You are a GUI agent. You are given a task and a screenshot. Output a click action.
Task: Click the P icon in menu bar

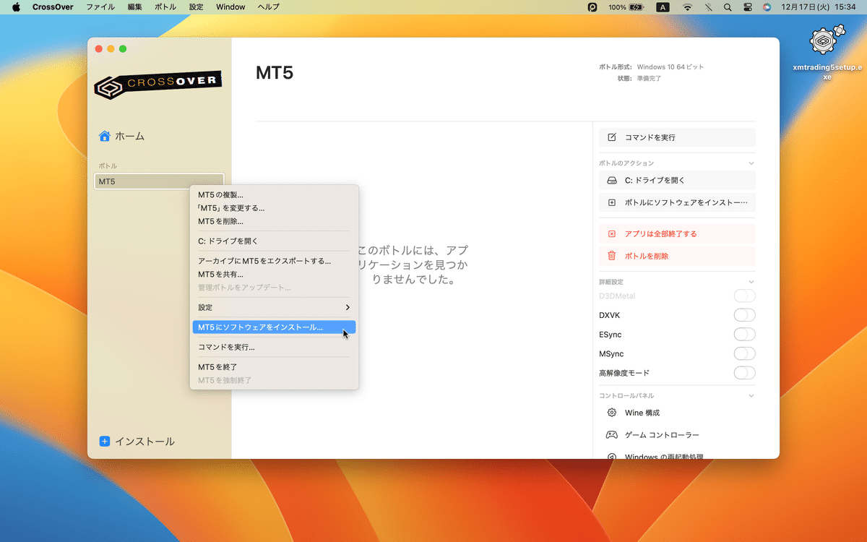point(592,7)
